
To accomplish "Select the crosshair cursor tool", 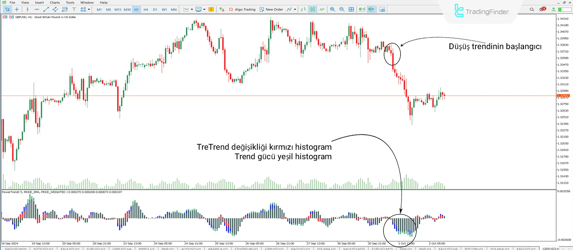I will [17, 10].
